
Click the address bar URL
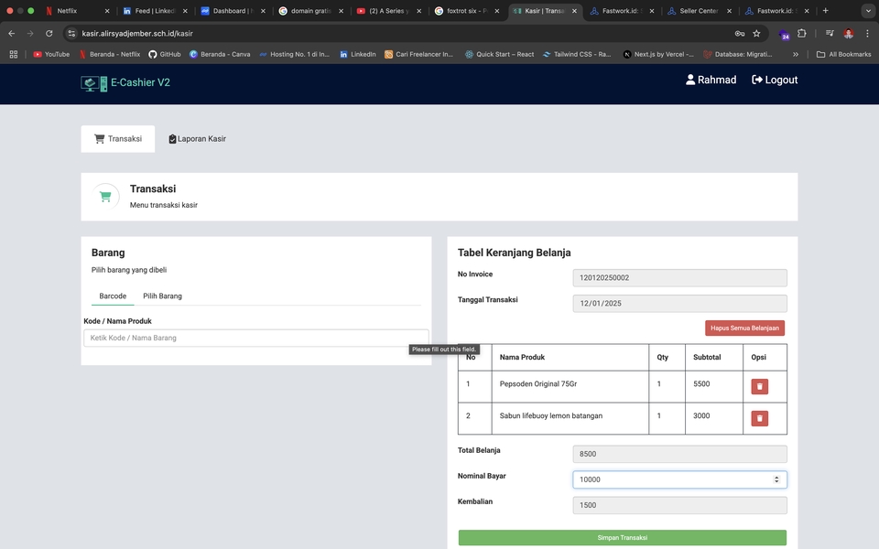pos(137,34)
